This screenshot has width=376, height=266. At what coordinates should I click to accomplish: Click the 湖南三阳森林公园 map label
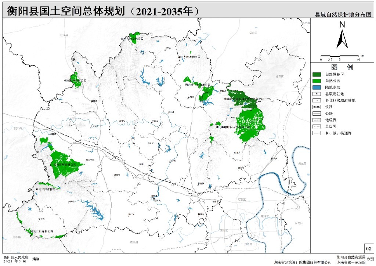click(x=47, y=189)
